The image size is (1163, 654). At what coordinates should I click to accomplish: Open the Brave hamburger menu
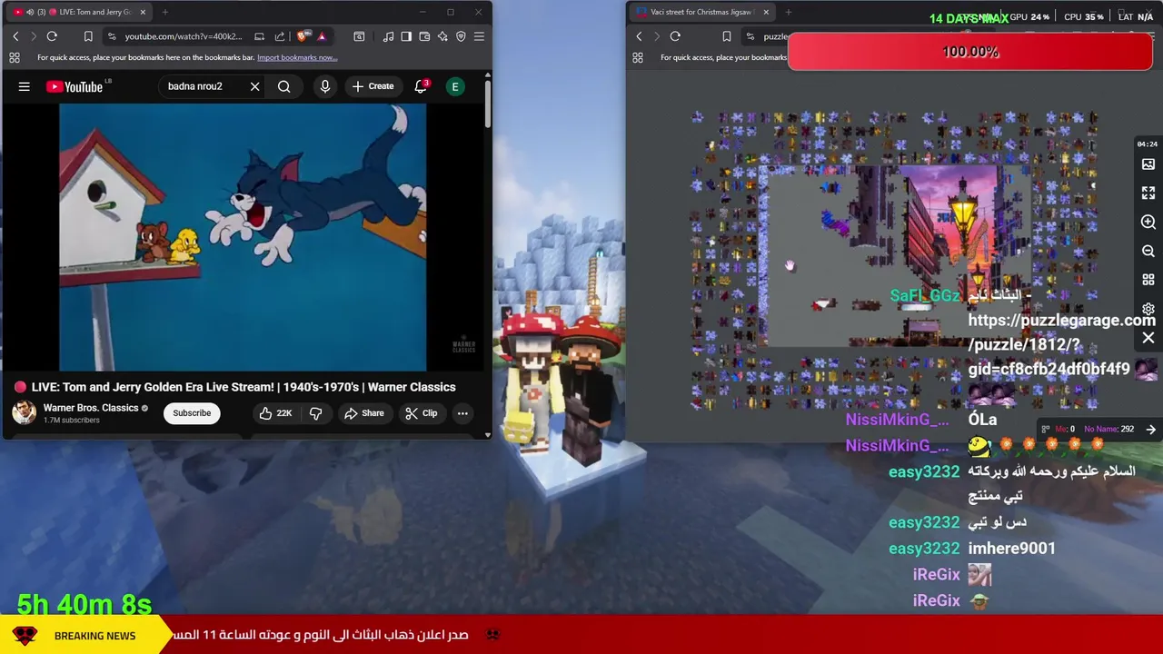click(479, 36)
